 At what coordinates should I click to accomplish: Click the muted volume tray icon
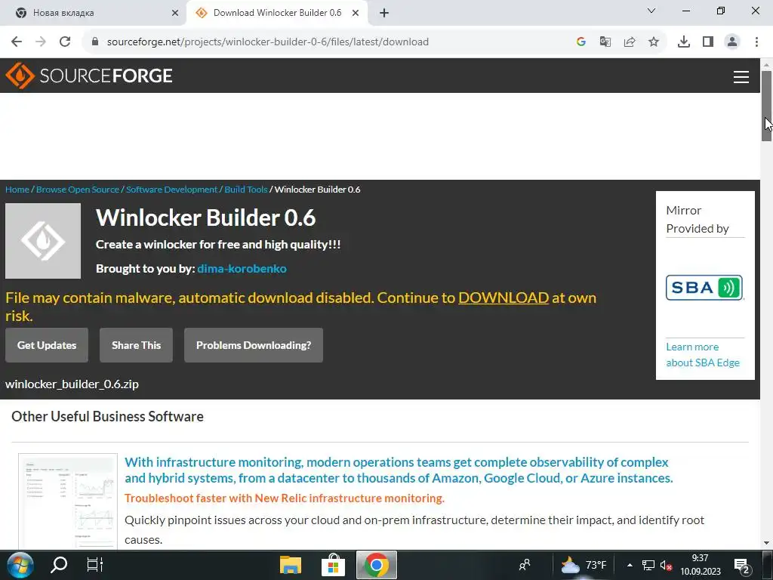666,565
